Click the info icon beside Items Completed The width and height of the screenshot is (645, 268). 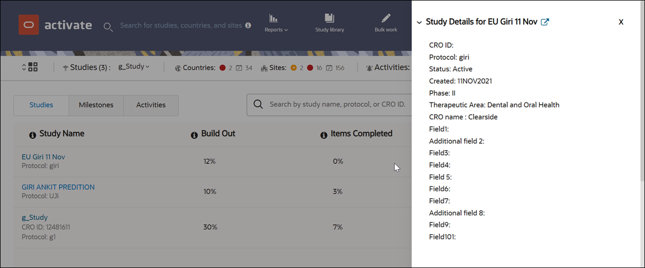coord(324,135)
